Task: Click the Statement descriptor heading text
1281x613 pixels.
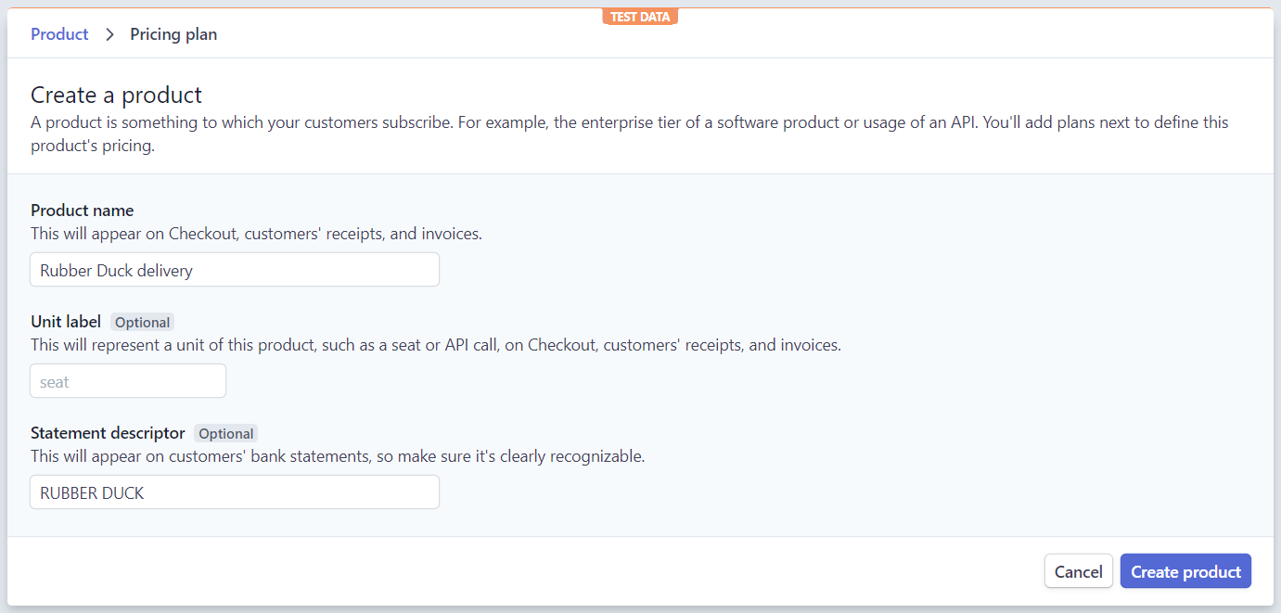Action: 108,432
